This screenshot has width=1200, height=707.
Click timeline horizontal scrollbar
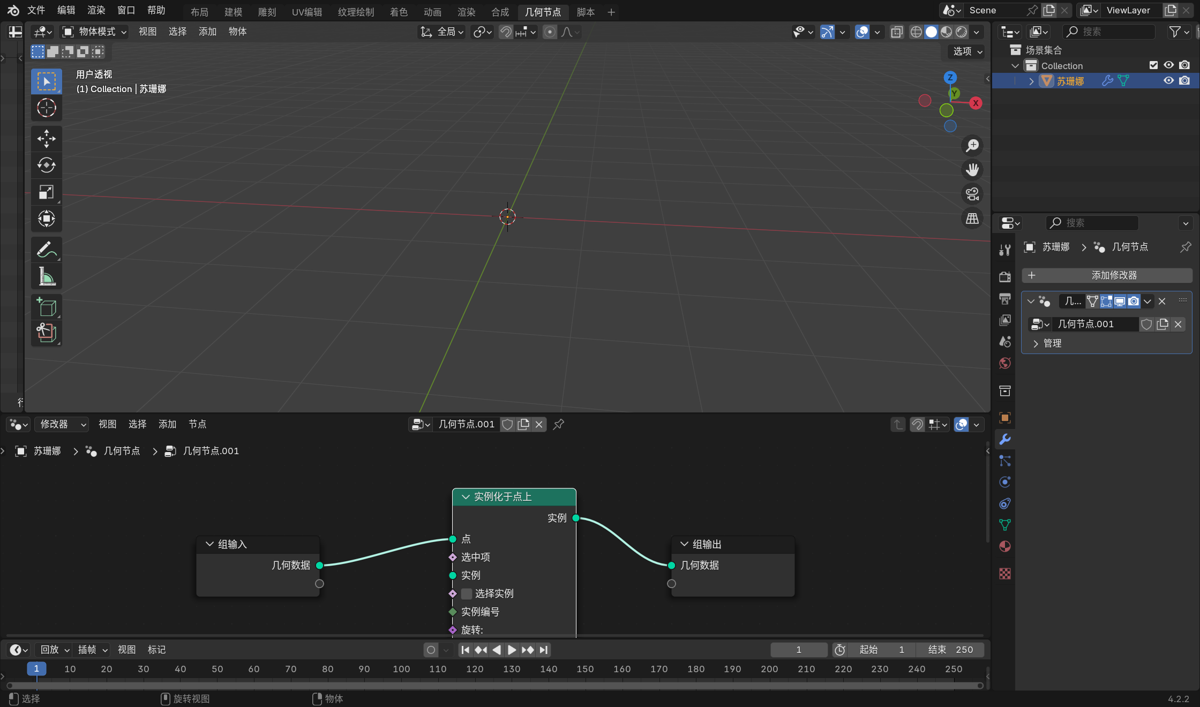click(495, 686)
